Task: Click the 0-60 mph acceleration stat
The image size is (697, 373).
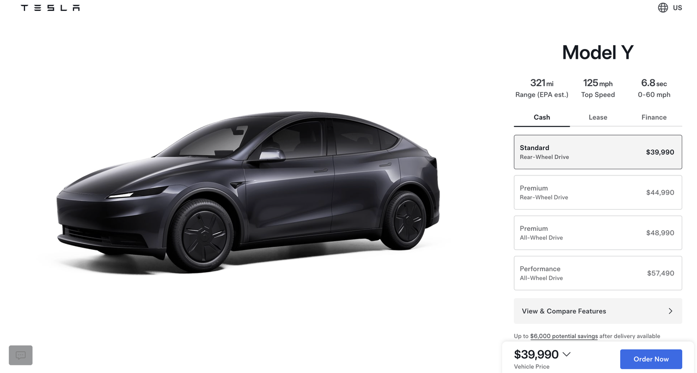Action: coord(654,88)
